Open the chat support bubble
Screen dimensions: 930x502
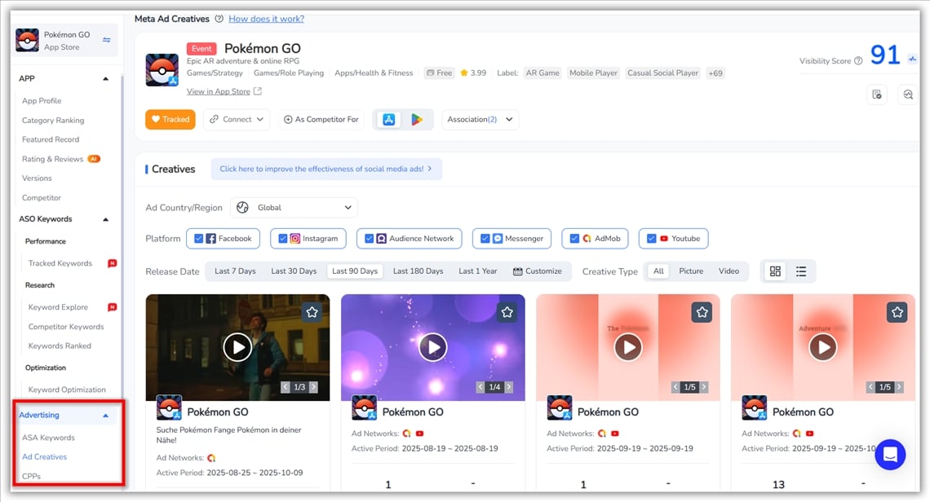pos(890,455)
